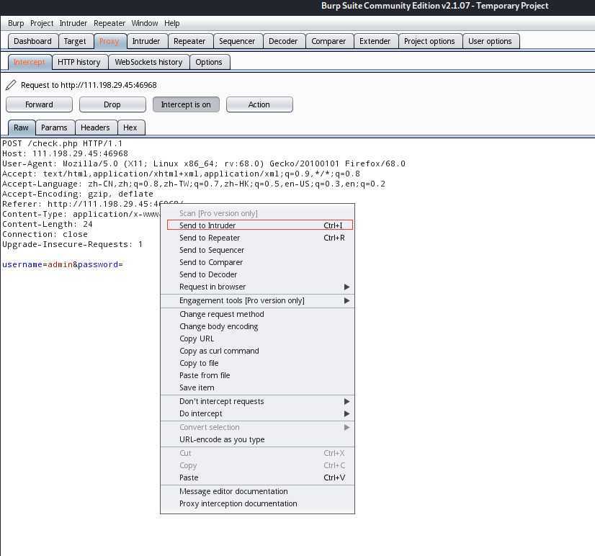
Task: Click 'Change request method' in the menu
Action: (258, 314)
